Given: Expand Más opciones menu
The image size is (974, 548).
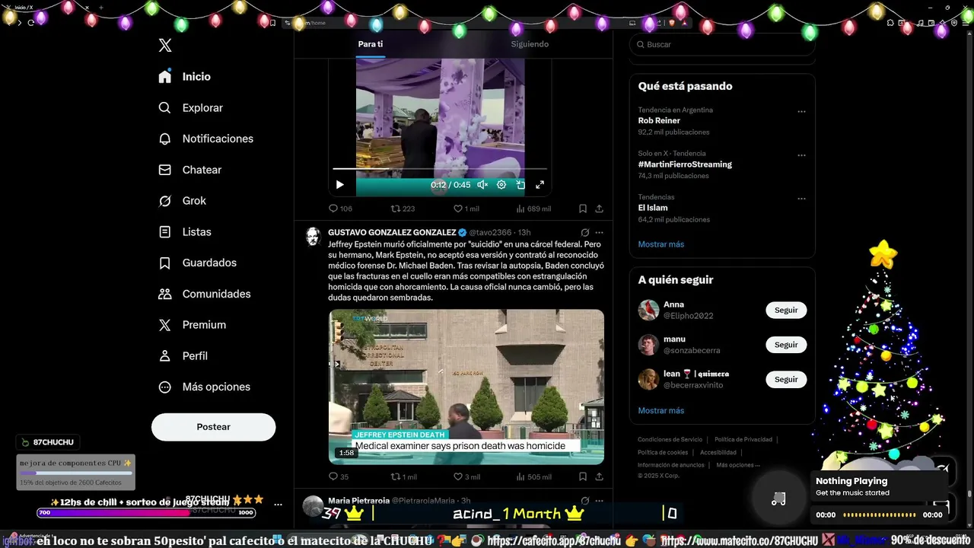Looking at the screenshot, I should coord(204,387).
